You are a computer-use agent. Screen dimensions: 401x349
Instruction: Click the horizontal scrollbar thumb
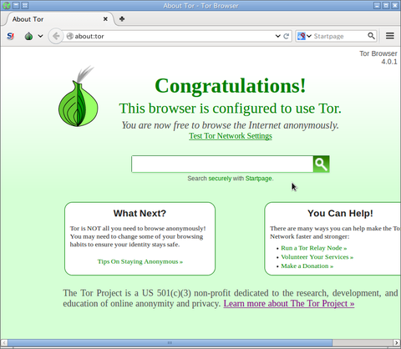[170, 342]
